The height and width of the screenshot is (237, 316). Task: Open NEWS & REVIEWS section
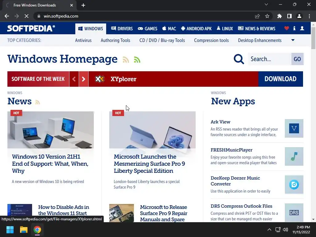pos(256,29)
